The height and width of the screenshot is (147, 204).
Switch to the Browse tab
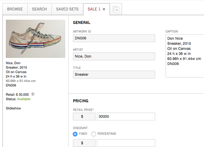pos(15,9)
